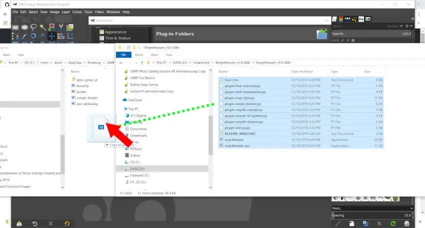
Task: Select the Color Picker tool
Action: 24,36
